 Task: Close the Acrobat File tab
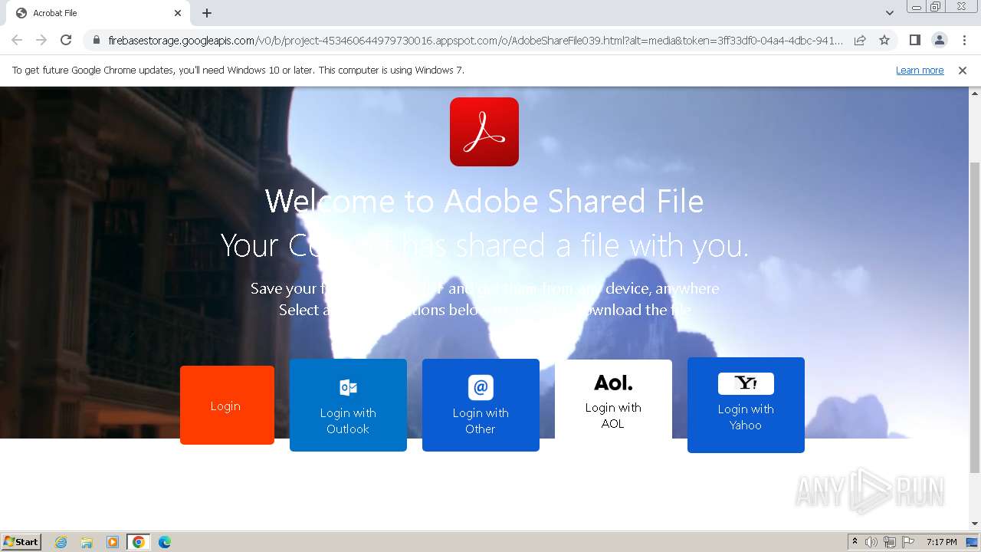tap(178, 13)
